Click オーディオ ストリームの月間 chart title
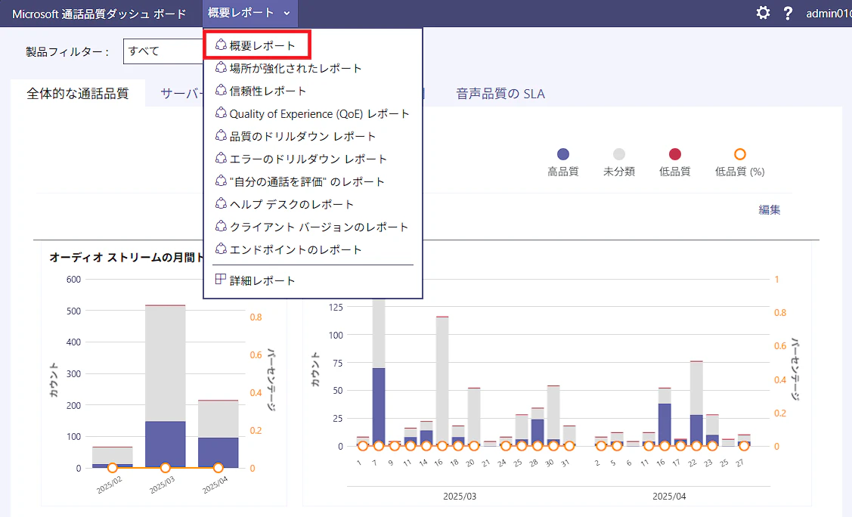The height and width of the screenshot is (517, 852). pos(126,258)
